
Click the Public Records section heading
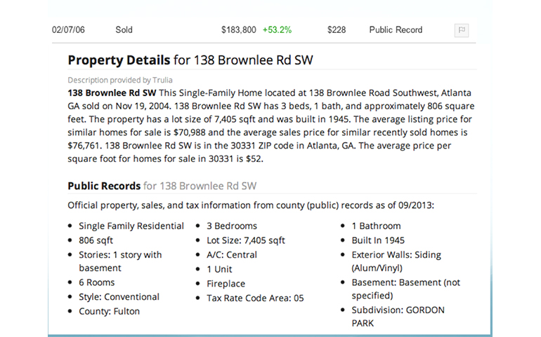point(104,186)
